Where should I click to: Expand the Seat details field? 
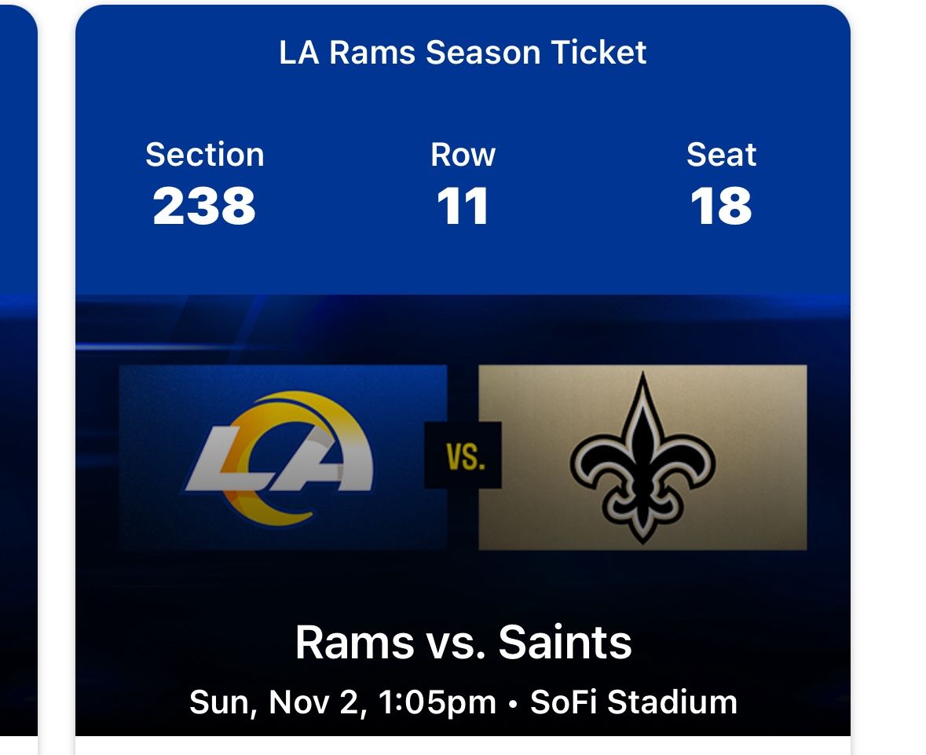(722, 155)
